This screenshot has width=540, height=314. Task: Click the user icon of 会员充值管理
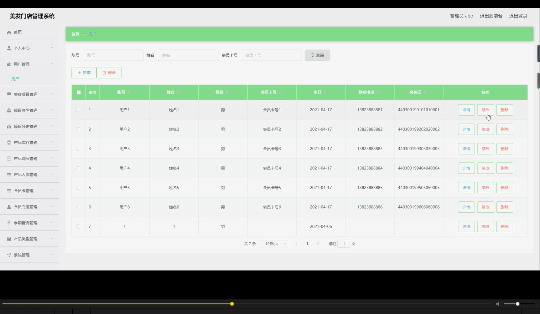pos(9,207)
